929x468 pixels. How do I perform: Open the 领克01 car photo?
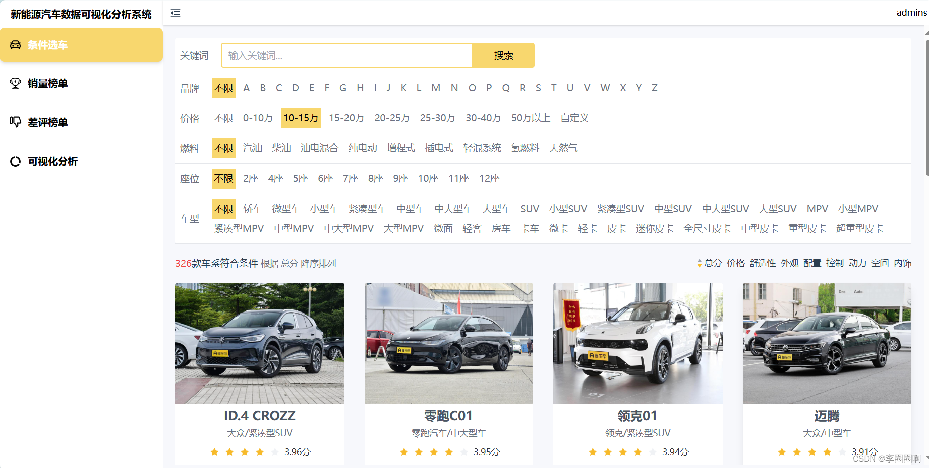(638, 344)
